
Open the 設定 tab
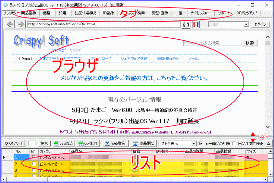click(63, 13)
